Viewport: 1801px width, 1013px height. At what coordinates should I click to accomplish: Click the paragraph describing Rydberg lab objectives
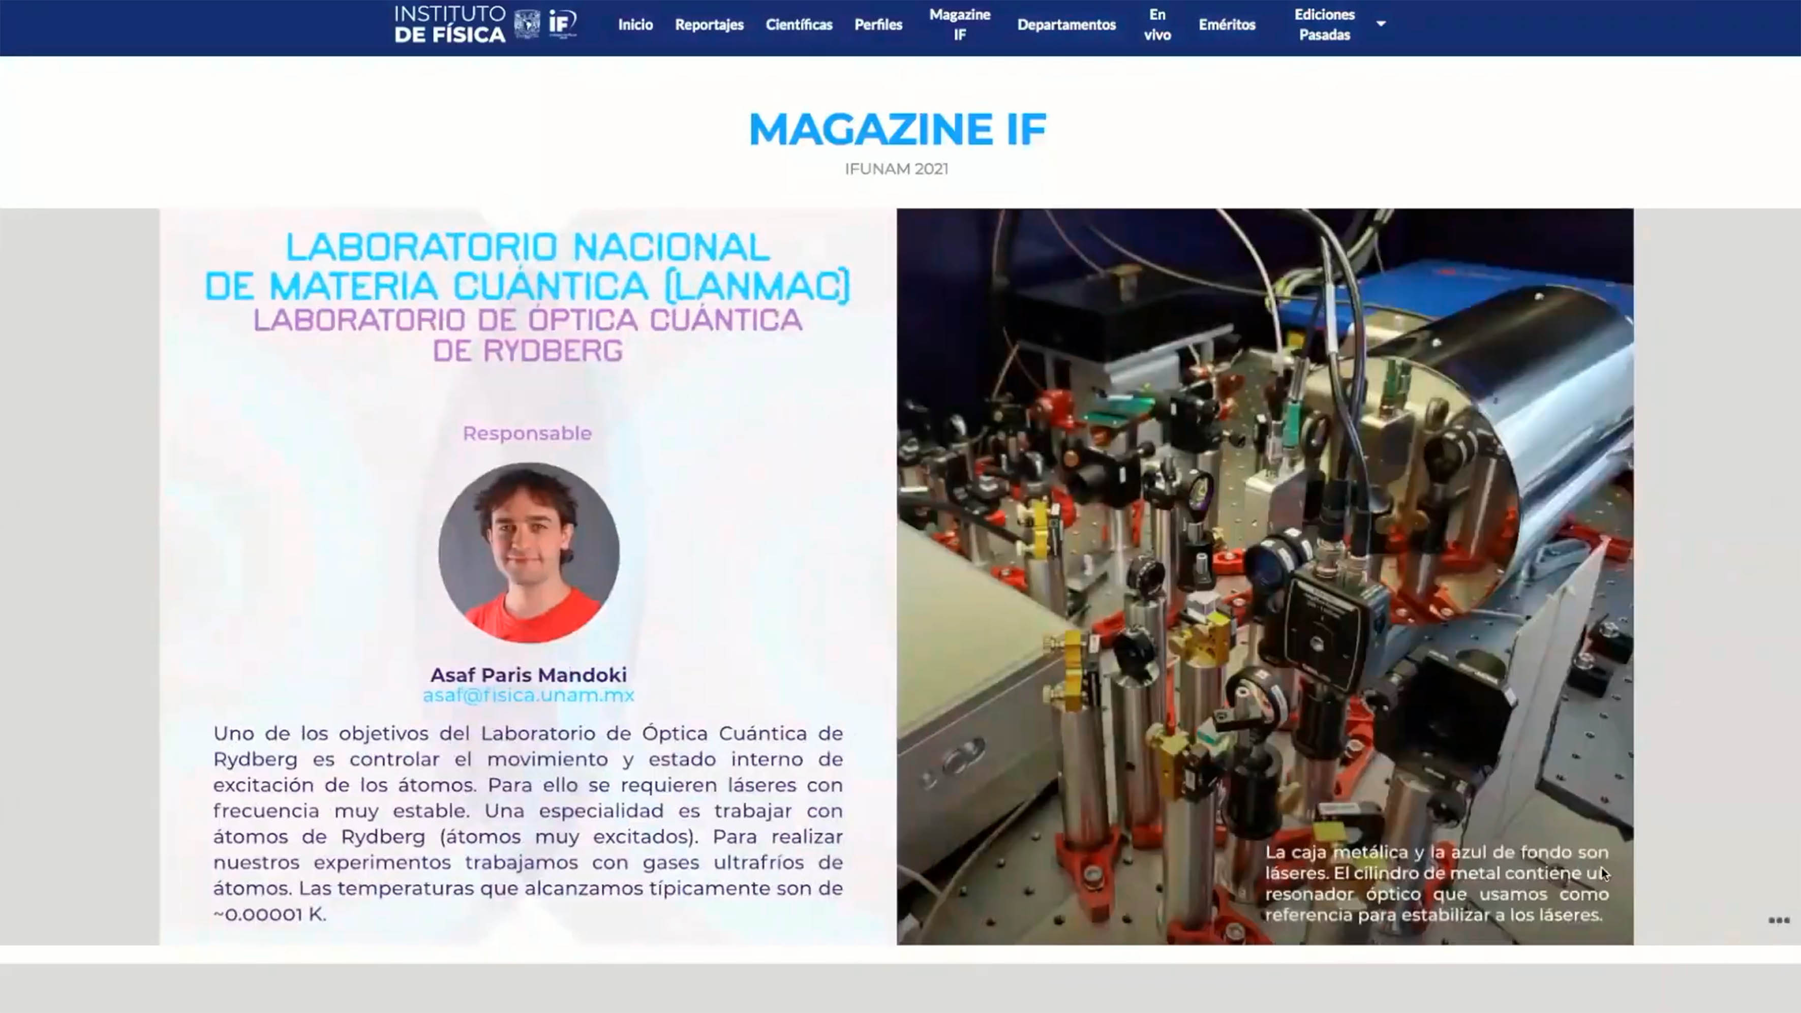click(x=528, y=823)
